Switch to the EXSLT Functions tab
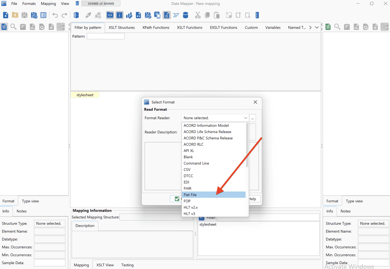Screen dimensions: 390x269 click(224, 27)
